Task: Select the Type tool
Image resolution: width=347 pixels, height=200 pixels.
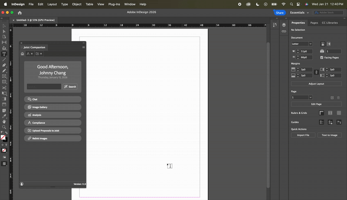Action: (4, 54)
